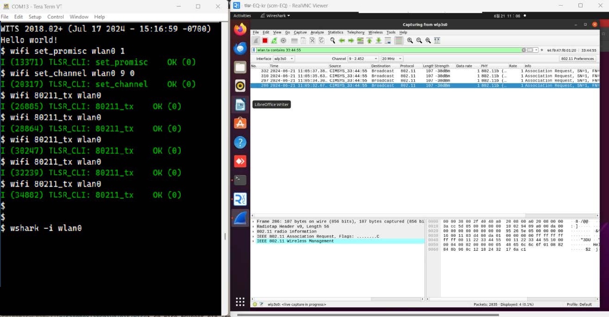Click the save capture file icon

[304, 41]
